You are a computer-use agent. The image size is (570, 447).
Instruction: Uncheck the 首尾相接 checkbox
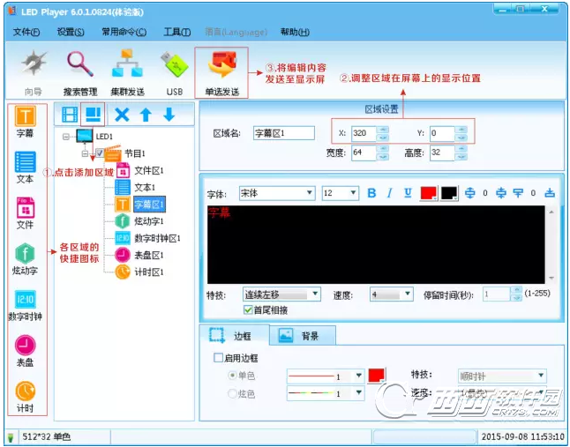point(248,309)
